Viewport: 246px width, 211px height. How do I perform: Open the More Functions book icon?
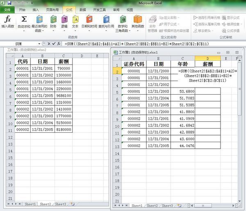tap(138, 19)
